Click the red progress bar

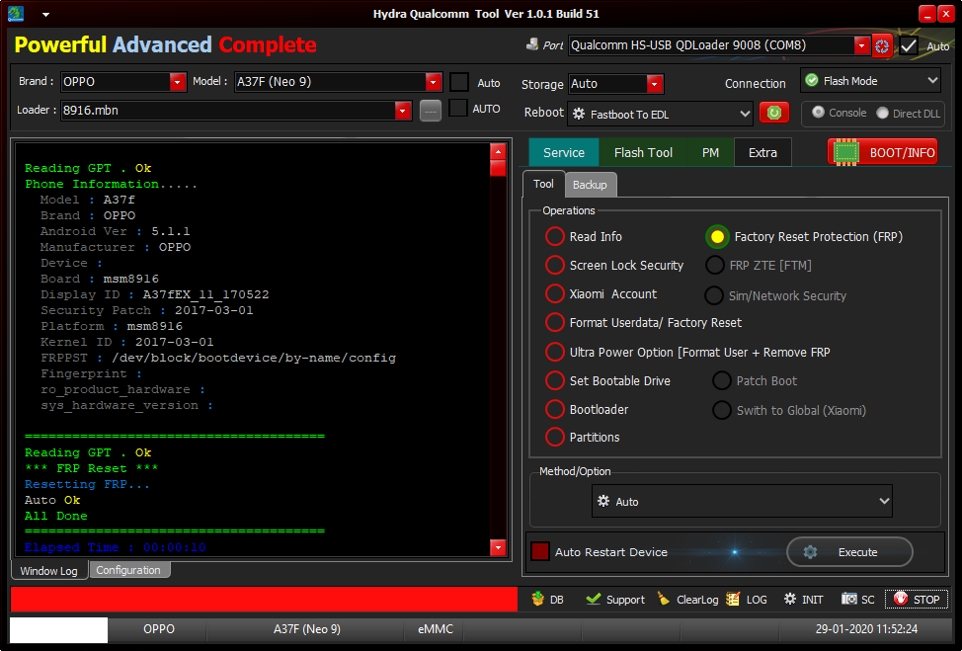click(264, 599)
